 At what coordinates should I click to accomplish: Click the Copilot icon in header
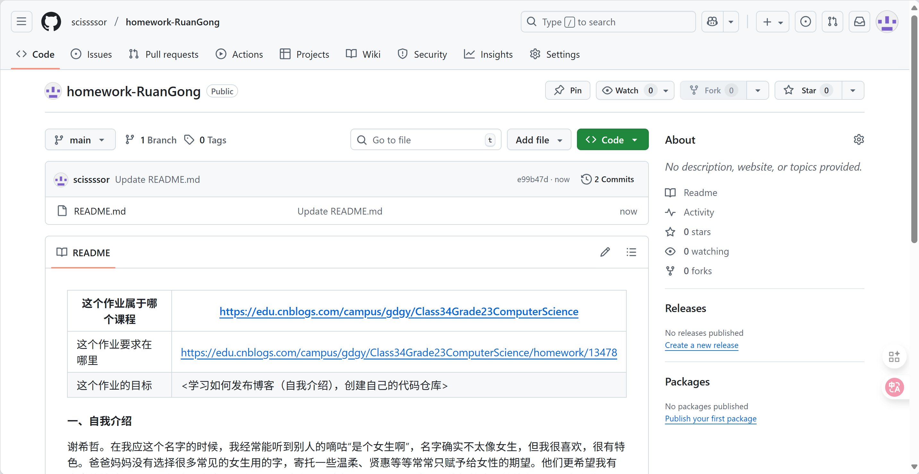(712, 22)
